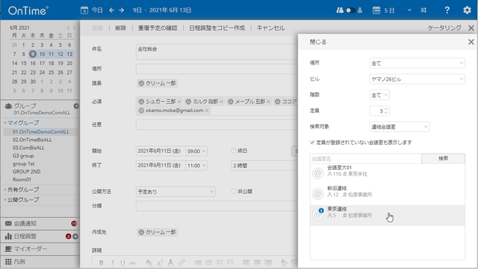Click the 件名 field with 全社総会
478x269 pixels.
(x=216, y=52)
